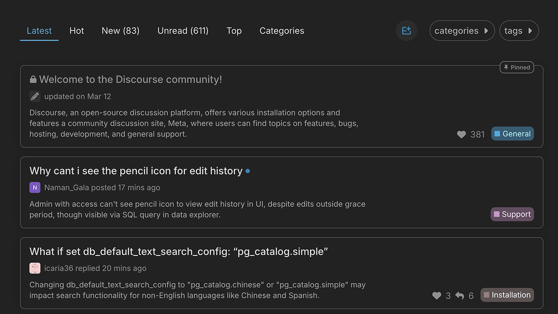Expand the categories dropdown
The width and height of the screenshot is (558, 314).
tap(461, 31)
